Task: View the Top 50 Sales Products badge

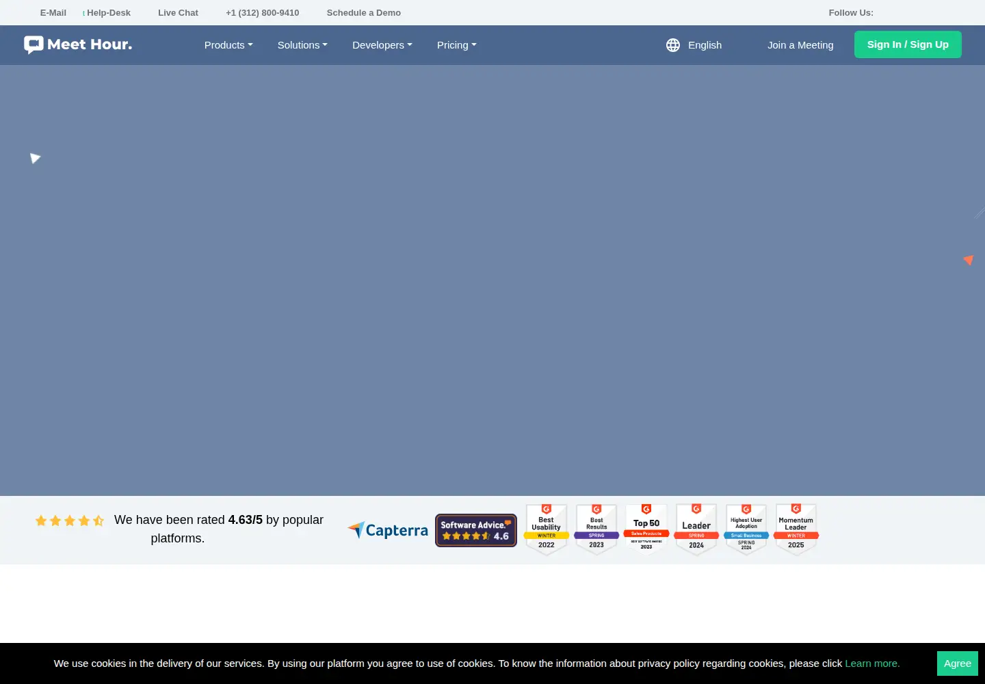Action: 646,530
